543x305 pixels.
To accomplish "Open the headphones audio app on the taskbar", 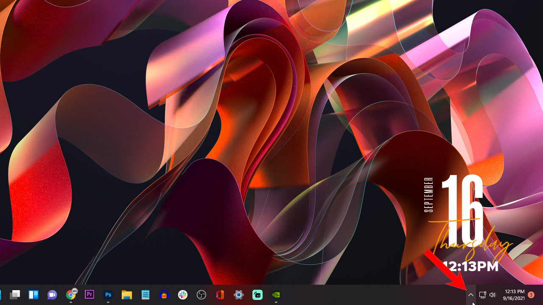I will coord(164,294).
